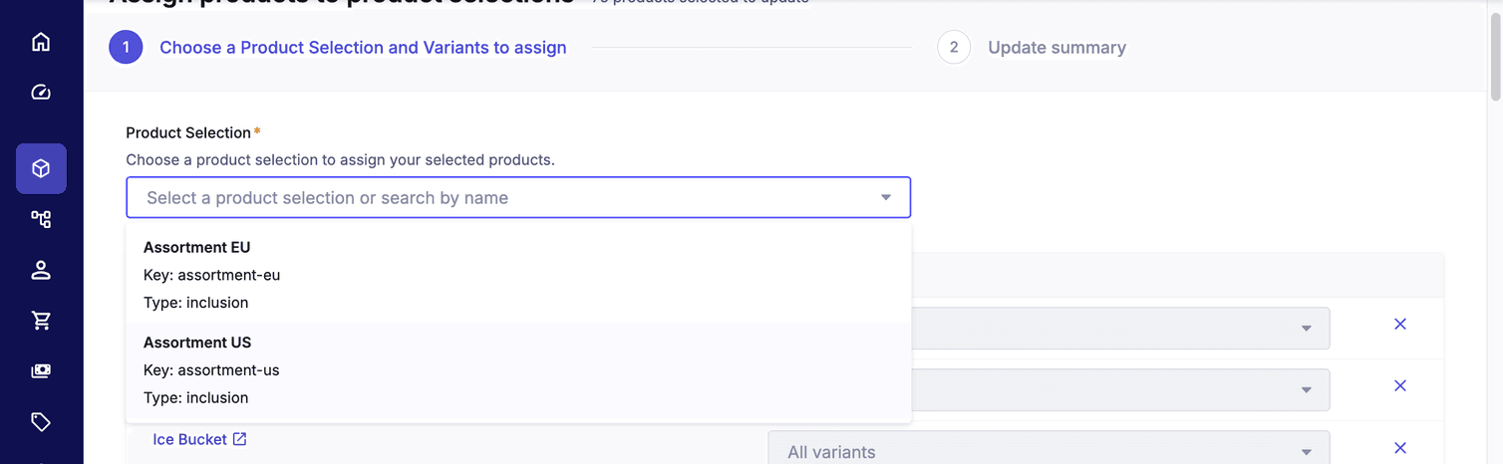The image size is (1503, 464).
Task: Select the Products box icon
Action: (41, 168)
